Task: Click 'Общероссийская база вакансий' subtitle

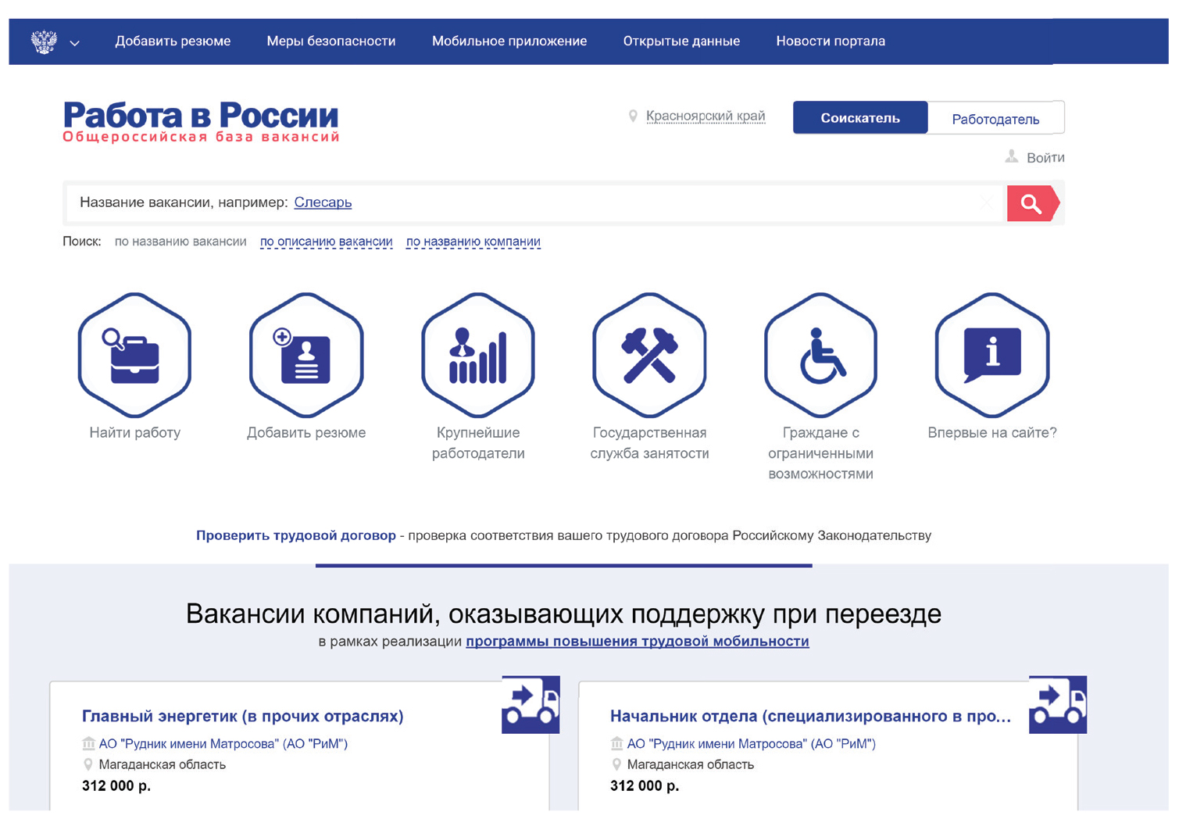Action: [201, 138]
